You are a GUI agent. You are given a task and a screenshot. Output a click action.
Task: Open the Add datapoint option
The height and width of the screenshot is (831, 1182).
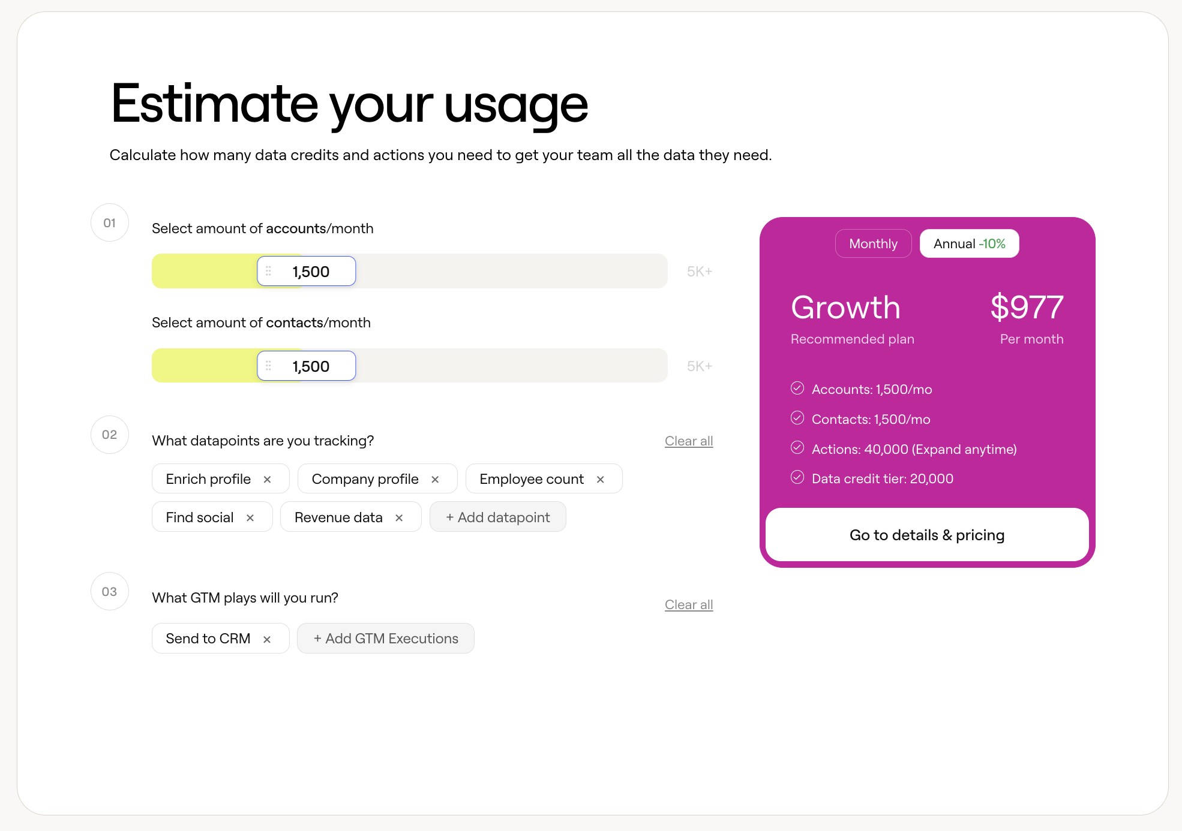(498, 517)
